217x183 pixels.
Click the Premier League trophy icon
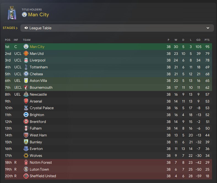point(12,13)
